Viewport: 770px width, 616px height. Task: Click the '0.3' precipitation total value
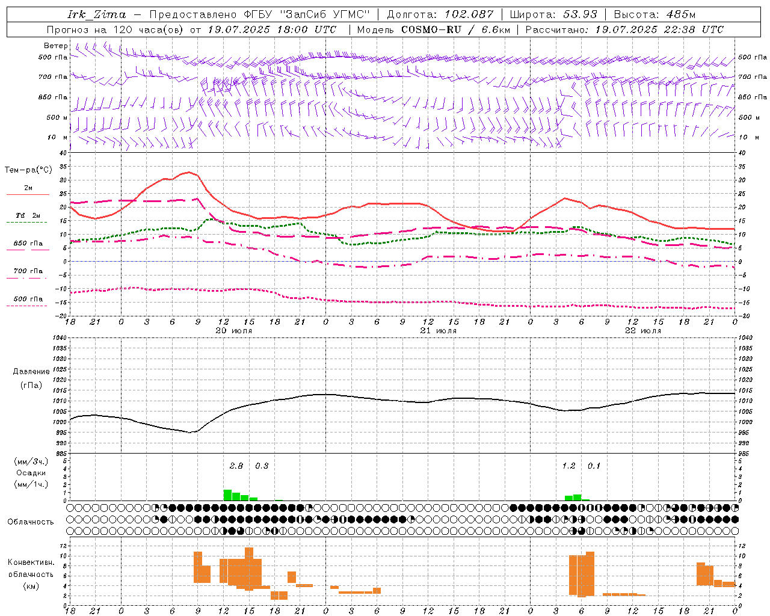(262, 466)
